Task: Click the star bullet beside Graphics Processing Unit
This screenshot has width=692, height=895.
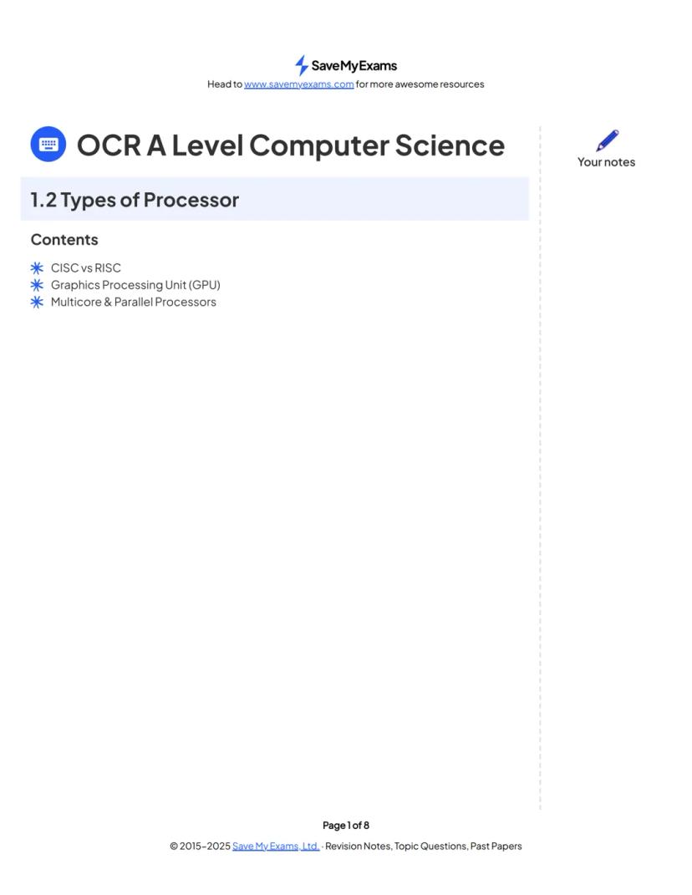Action: tap(37, 285)
